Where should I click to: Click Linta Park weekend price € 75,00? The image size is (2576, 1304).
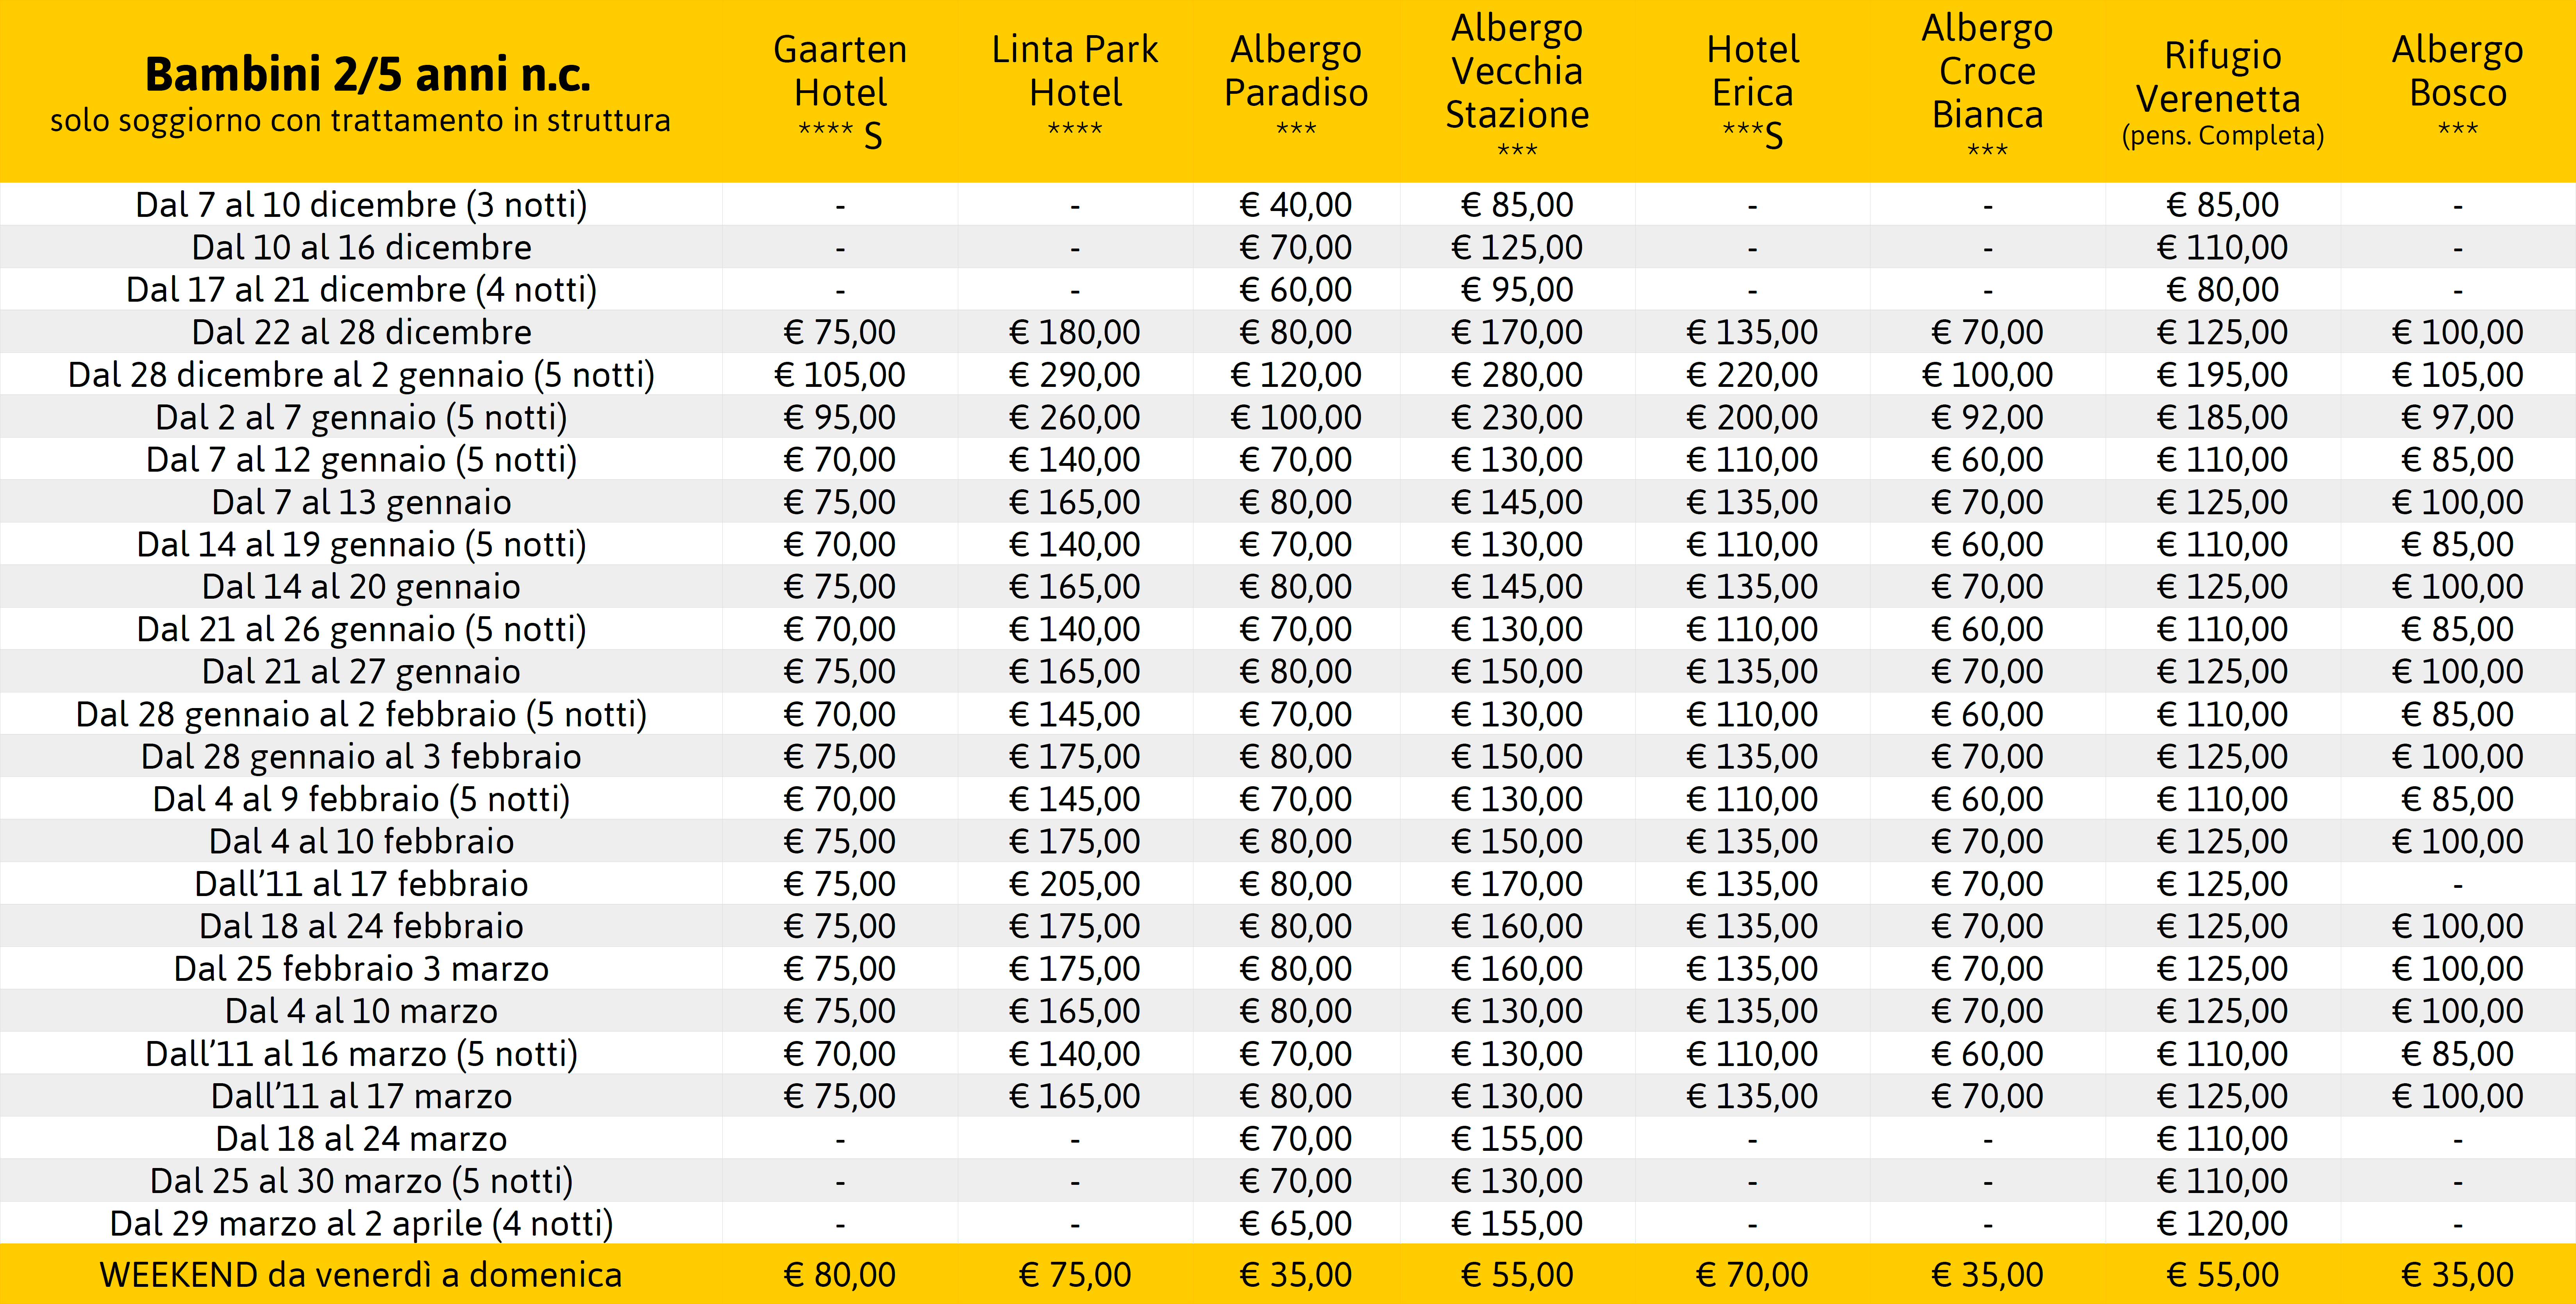(1075, 1275)
